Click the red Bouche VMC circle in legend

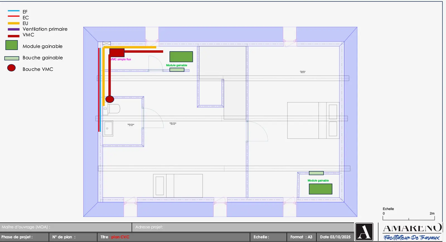11,68
